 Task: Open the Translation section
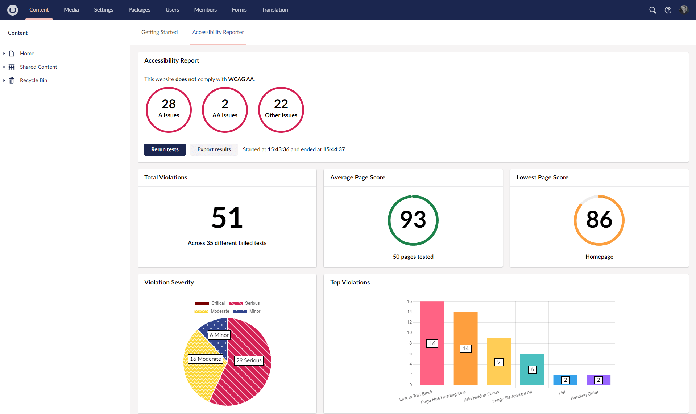[274, 10]
